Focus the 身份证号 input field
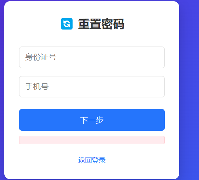The image size is (199, 180). coord(92,57)
